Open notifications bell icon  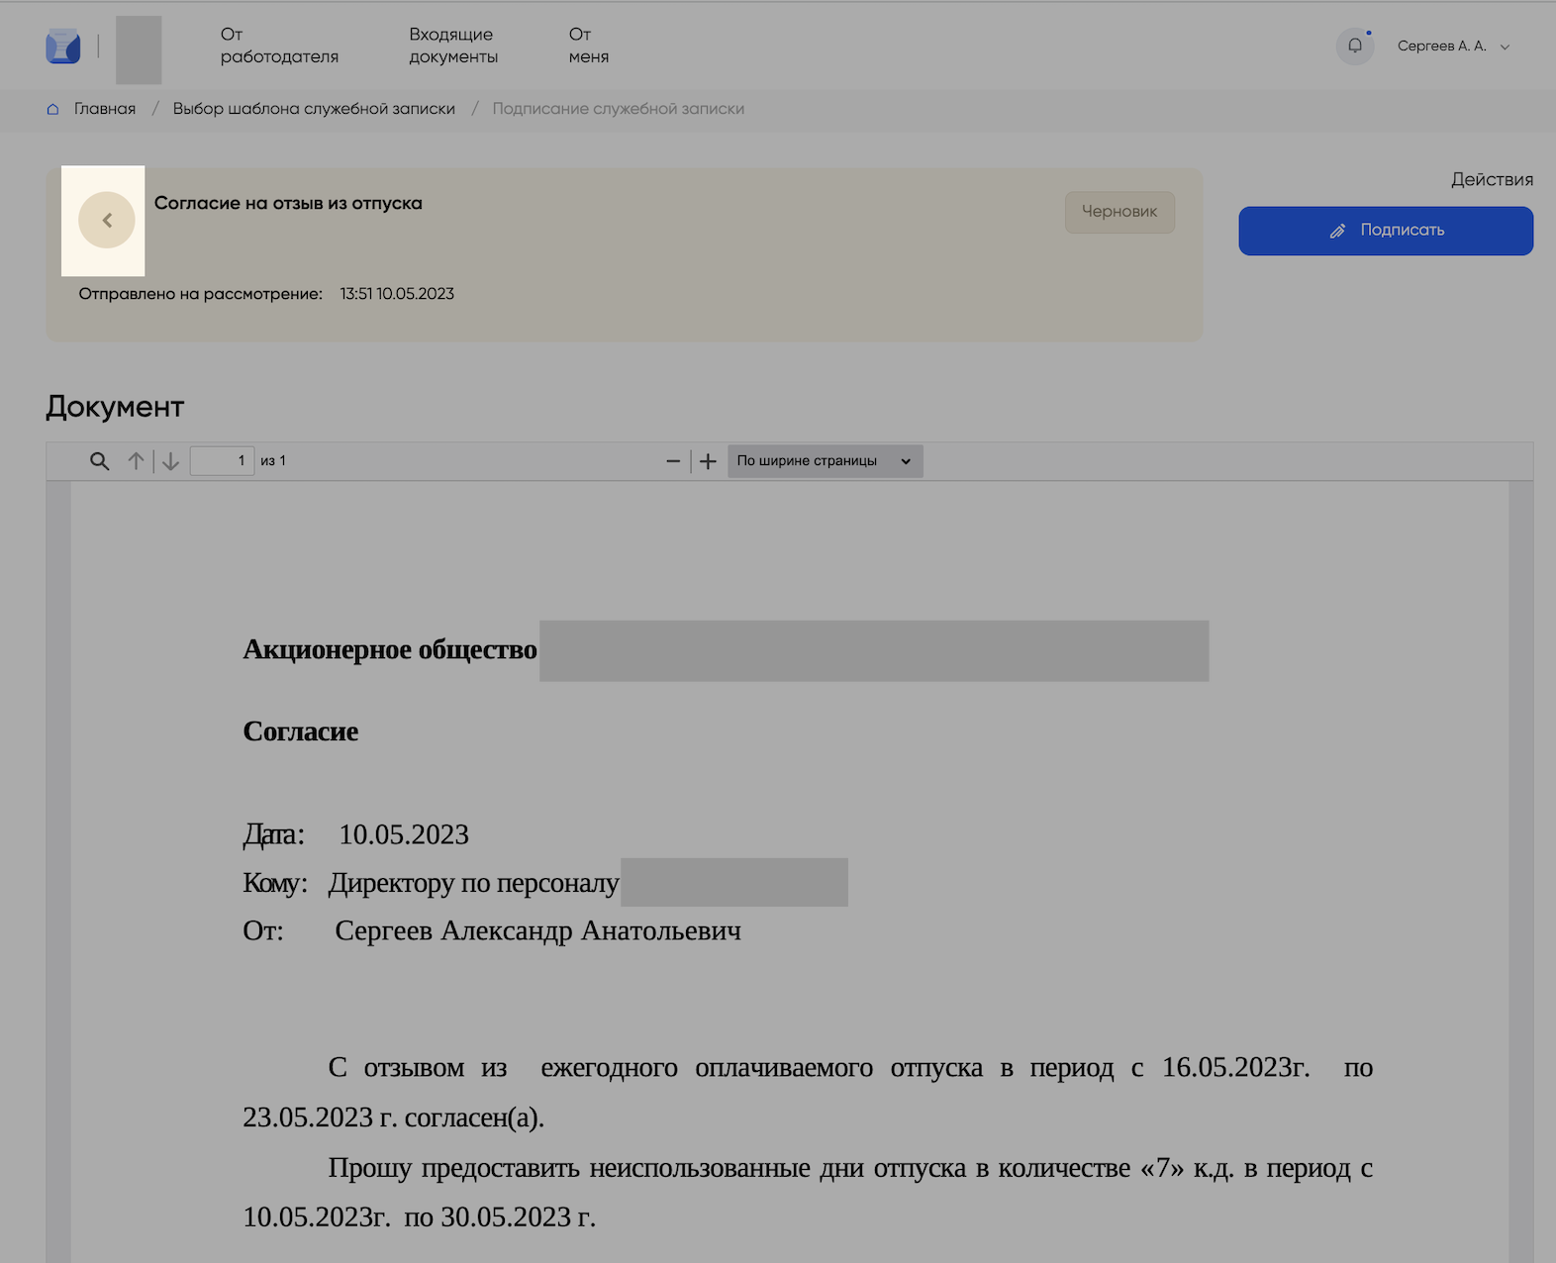coord(1355,46)
